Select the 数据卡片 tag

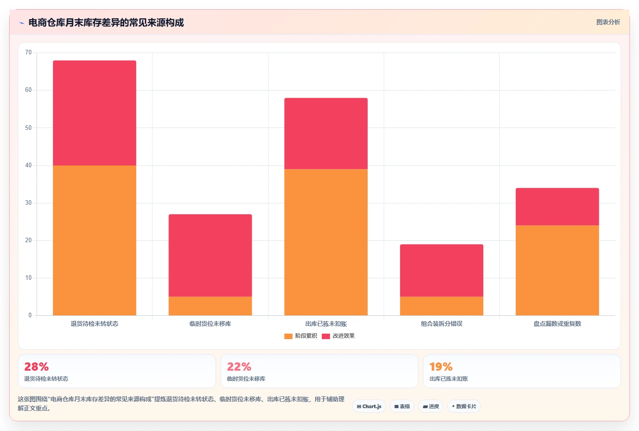464,406
